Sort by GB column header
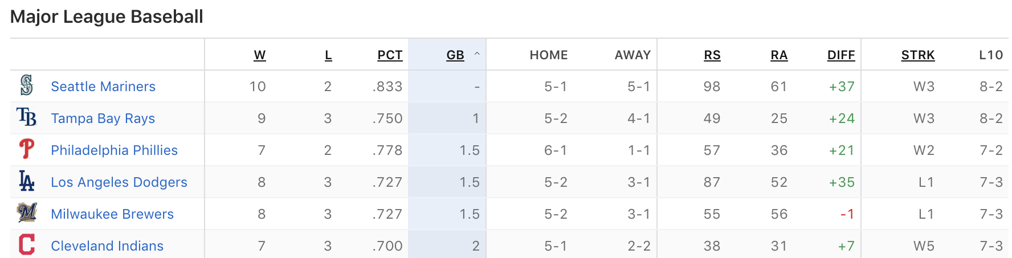The width and height of the screenshot is (1012, 258). 455,55
